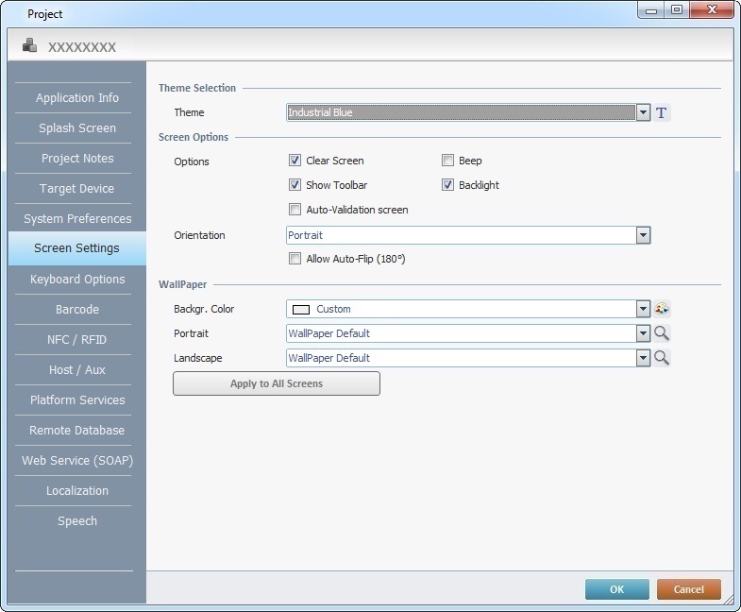Click the theme font T icon
This screenshot has height=612, width=741.
click(x=662, y=113)
